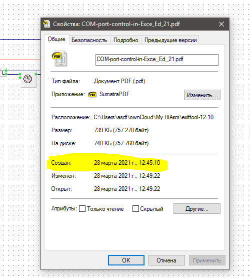Click the green connection point right of the clock
The width and height of the screenshot is (250, 278).
(36, 74)
